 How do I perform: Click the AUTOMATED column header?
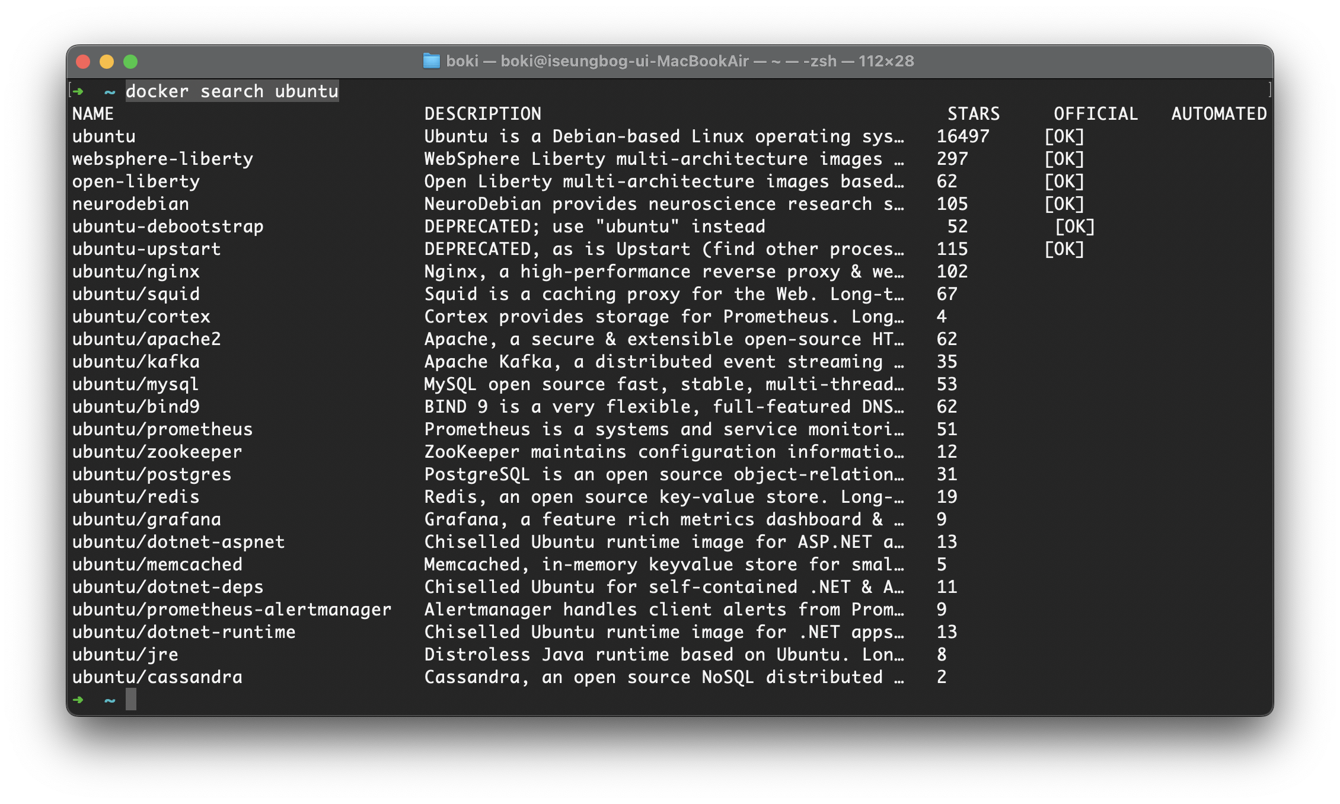(1219, 114)
